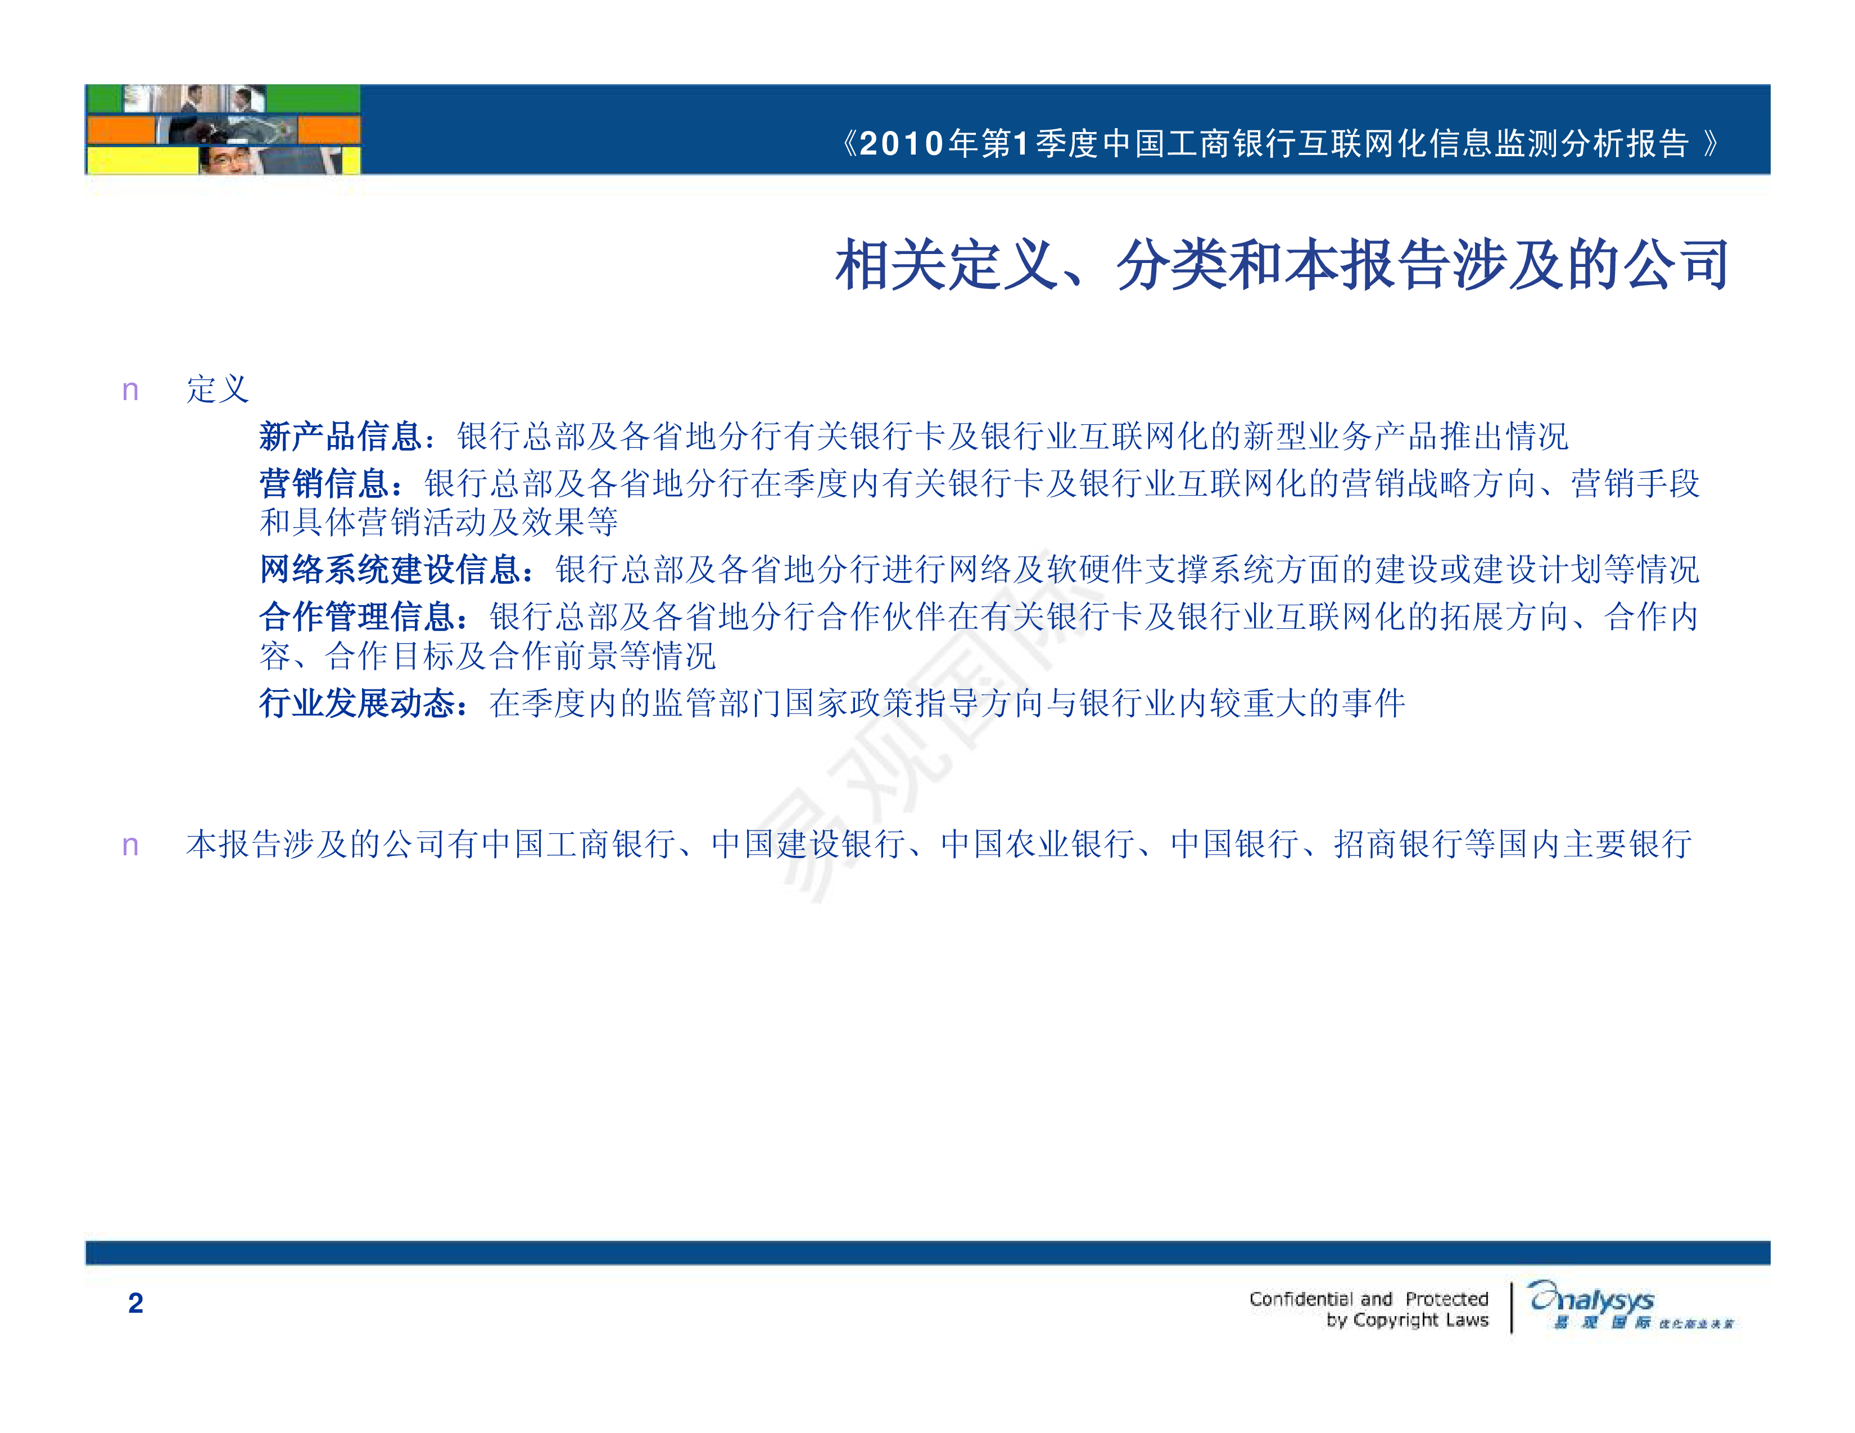This screenshot has width=1855, height=1433.
Task: Click the 定义 bullet heading
Action: click(218, 389)
